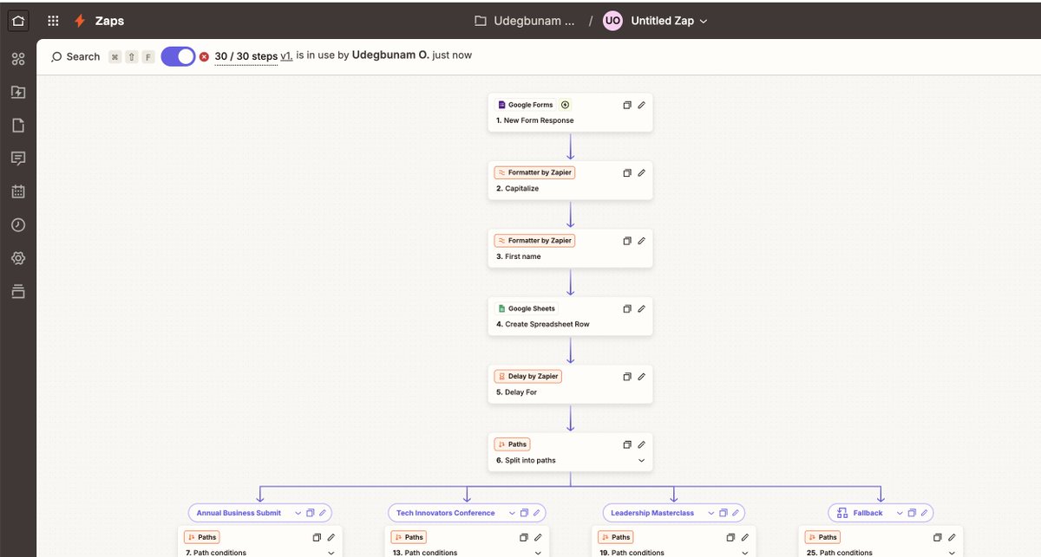The image size is (1041, 557).
Task: Open the clock history icon in sidebar
Action: 18,224
